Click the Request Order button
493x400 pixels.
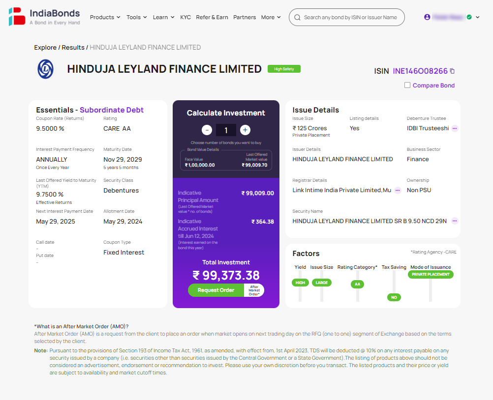[216, 290]
